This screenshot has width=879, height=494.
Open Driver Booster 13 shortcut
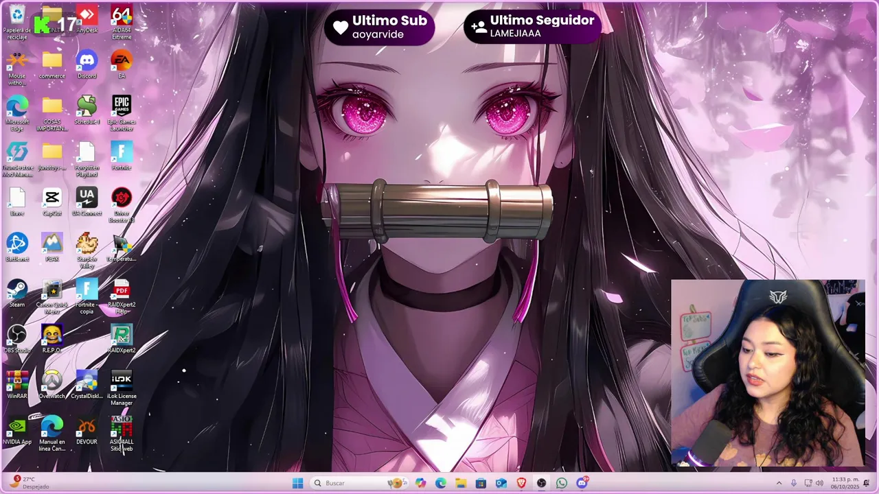122,206
